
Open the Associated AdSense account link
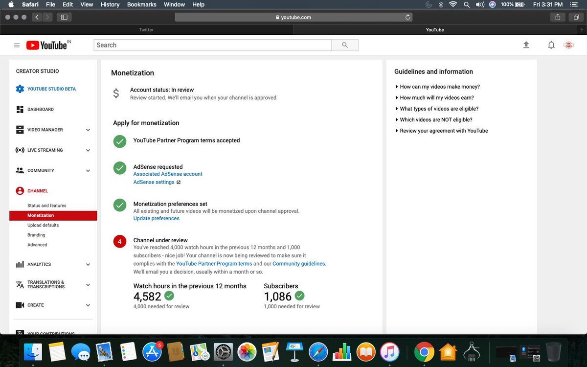(x=168, y=174)
